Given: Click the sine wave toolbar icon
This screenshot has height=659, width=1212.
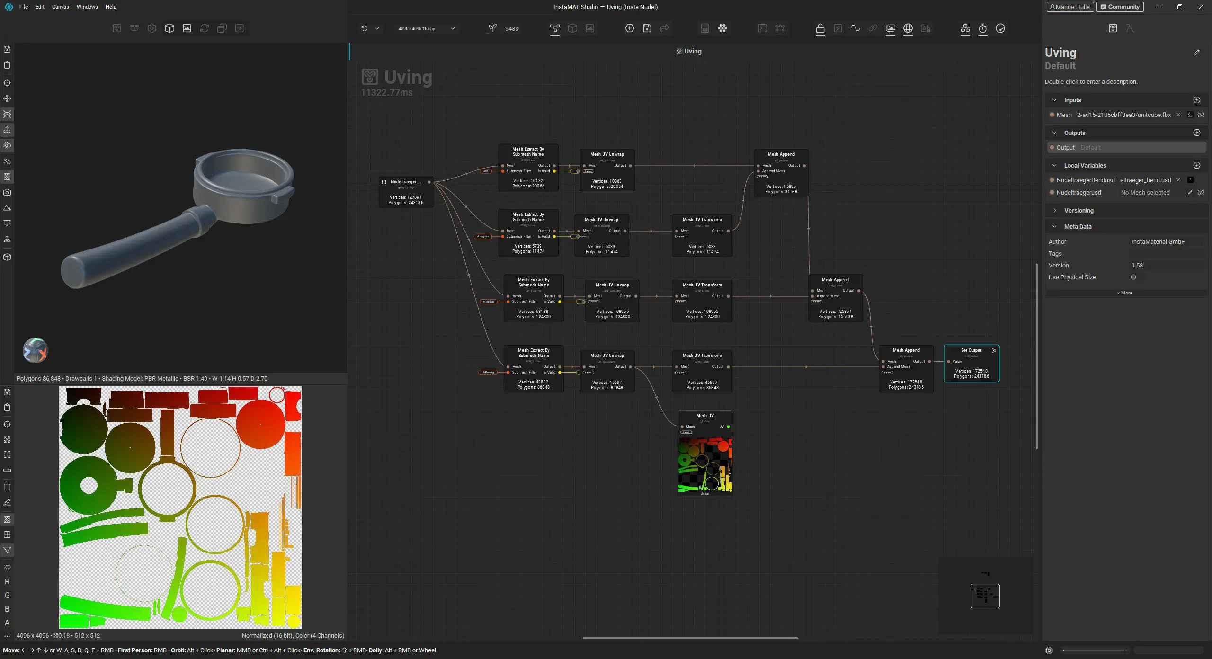Looking at the screenshot, I should (x=855, y=28).
